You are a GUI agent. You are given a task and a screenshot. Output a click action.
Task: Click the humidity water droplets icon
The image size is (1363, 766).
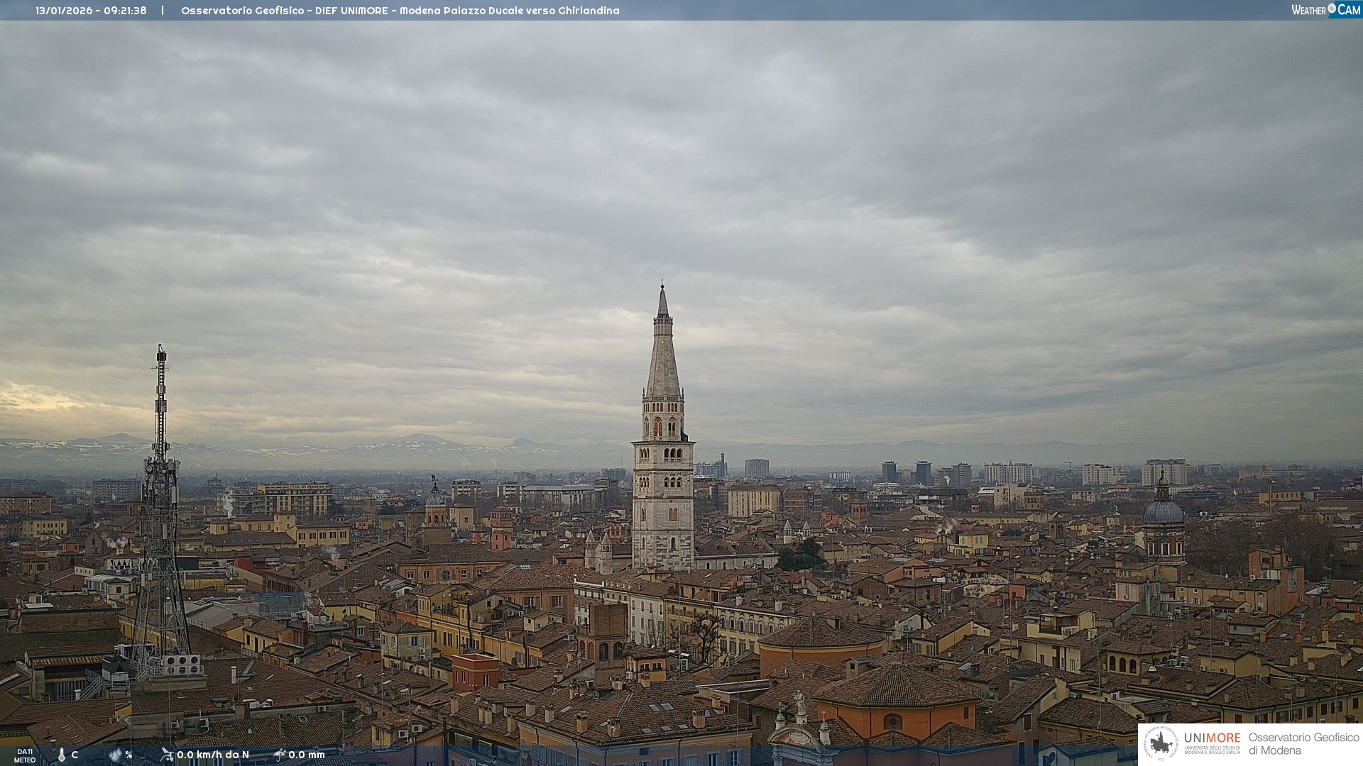click(115, 755)
